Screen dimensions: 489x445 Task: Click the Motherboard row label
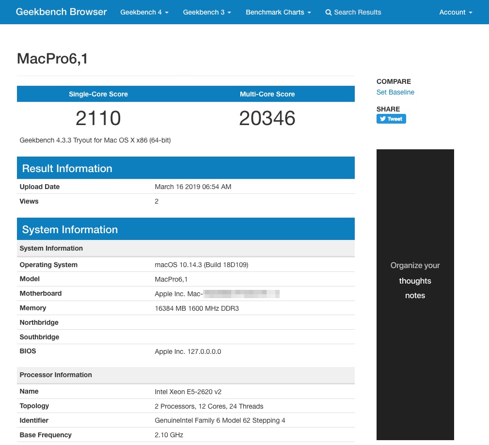point(41,293)
